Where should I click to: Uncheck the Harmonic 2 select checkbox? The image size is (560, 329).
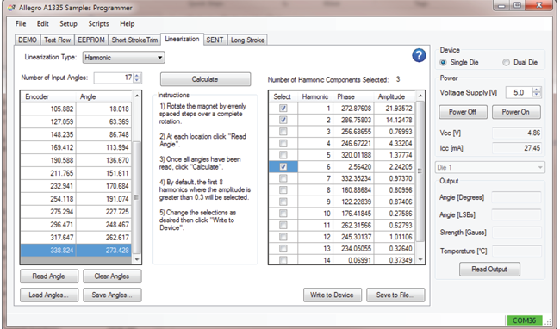(x=283, y=120)
